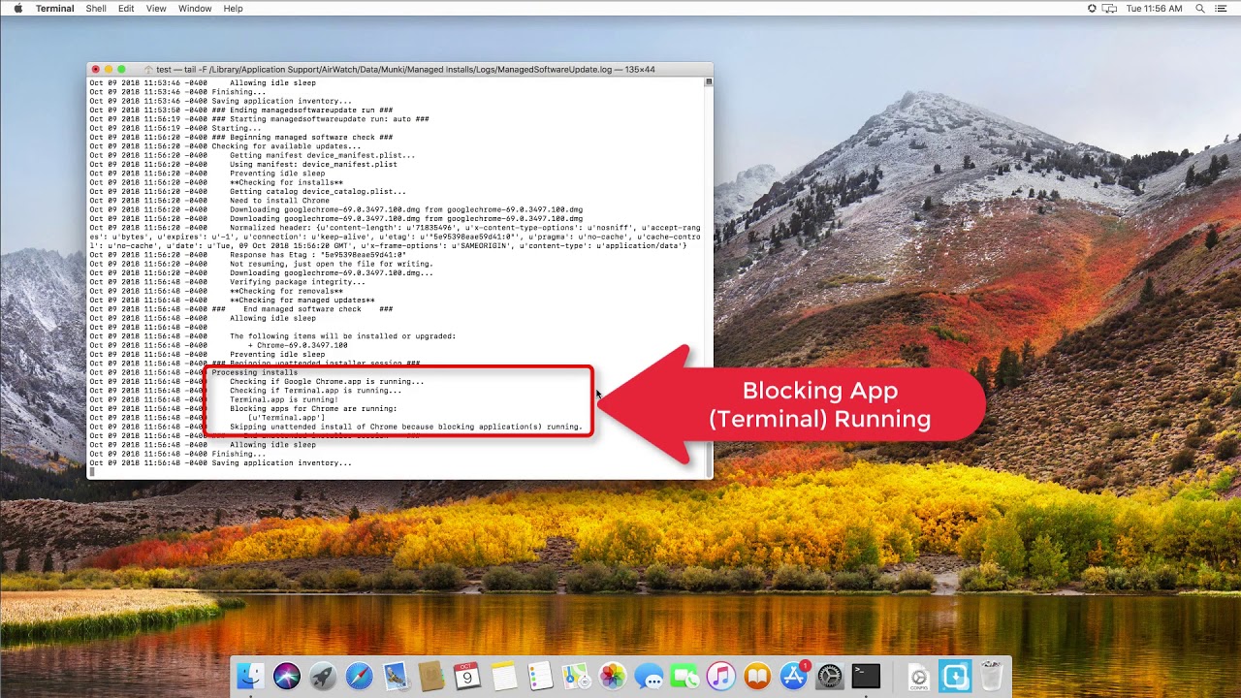The width and height of the screenshot is (1241, 698).
Task: Open CONFIG file icon in dock
Action: click(918, 676)
